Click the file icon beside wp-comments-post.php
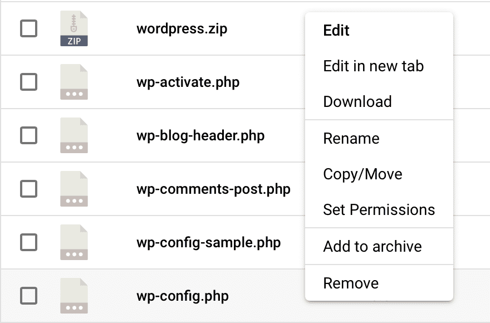 click(74, 189)
